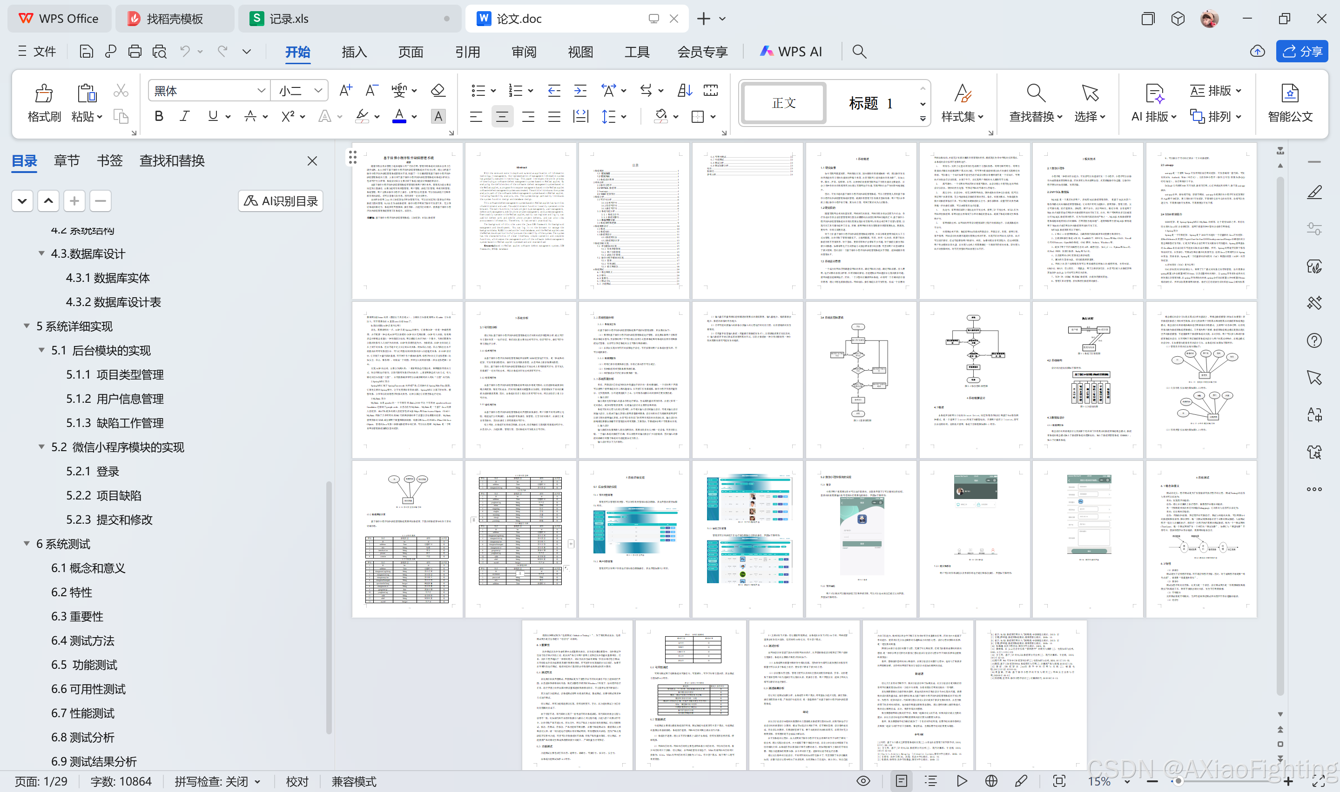Switch to 章节 navigation tab
Image resolution: width=1340 pixels, height=792 pixels.
point(67,160)
